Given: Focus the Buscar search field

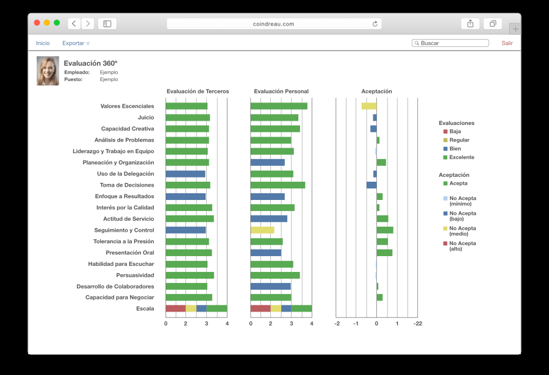Looking at the screenshot, I should coord(450,43).
